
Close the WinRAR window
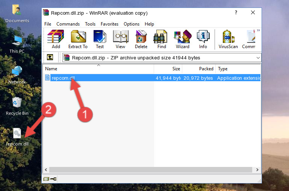pyautogui.click(x=253, y=12)
